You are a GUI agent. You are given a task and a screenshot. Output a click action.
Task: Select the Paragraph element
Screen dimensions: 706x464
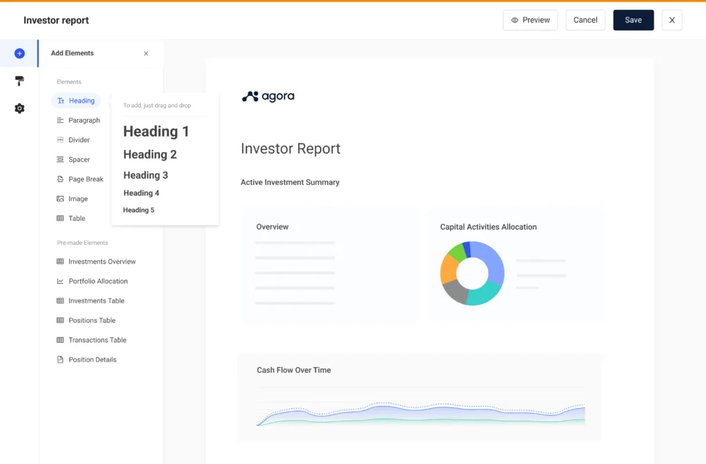tap(79, 120)
